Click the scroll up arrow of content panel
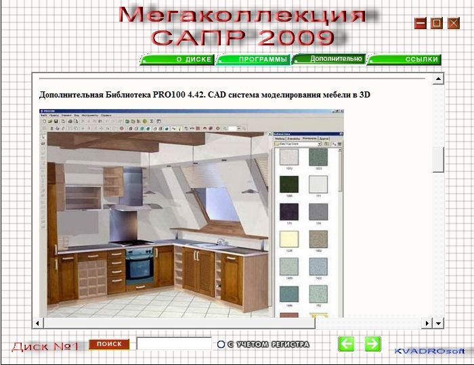Screen dimensions: 474x365 tap(438, 79)
